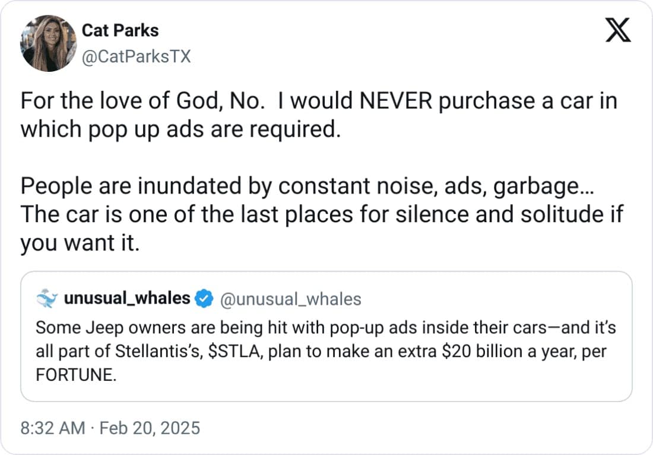Click the word FORTUNE in quoted post

(74, 376)
